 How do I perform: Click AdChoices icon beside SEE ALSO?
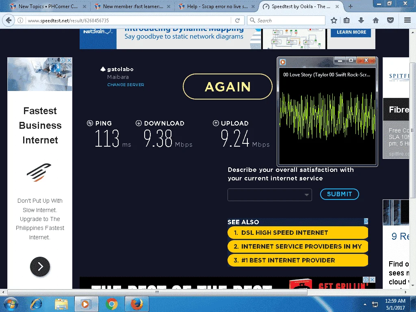click(366, 221)
